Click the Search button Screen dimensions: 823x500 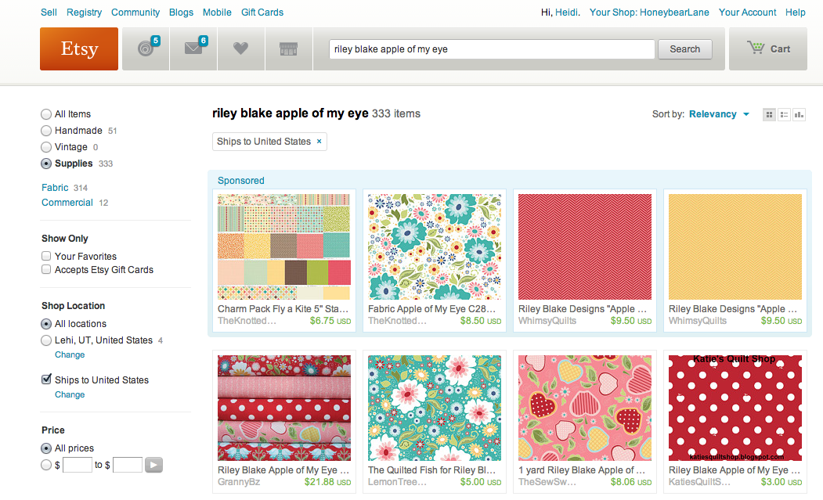point(684,49)
